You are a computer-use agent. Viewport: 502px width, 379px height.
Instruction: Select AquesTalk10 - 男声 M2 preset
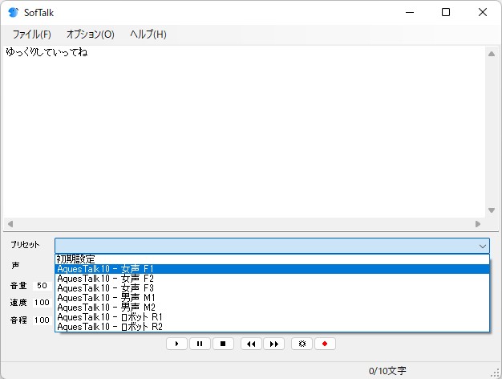272,308
